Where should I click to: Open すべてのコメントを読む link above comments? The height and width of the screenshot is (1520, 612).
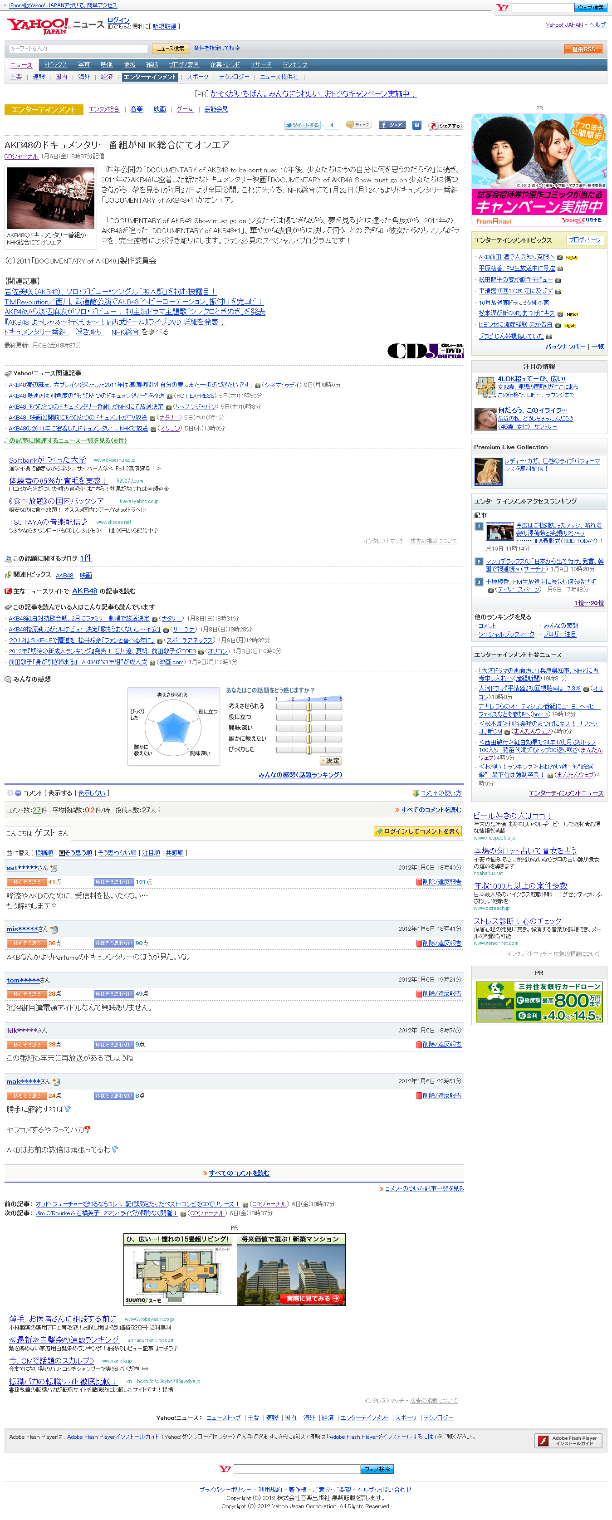pyautogui.click(x=431, y=810)
